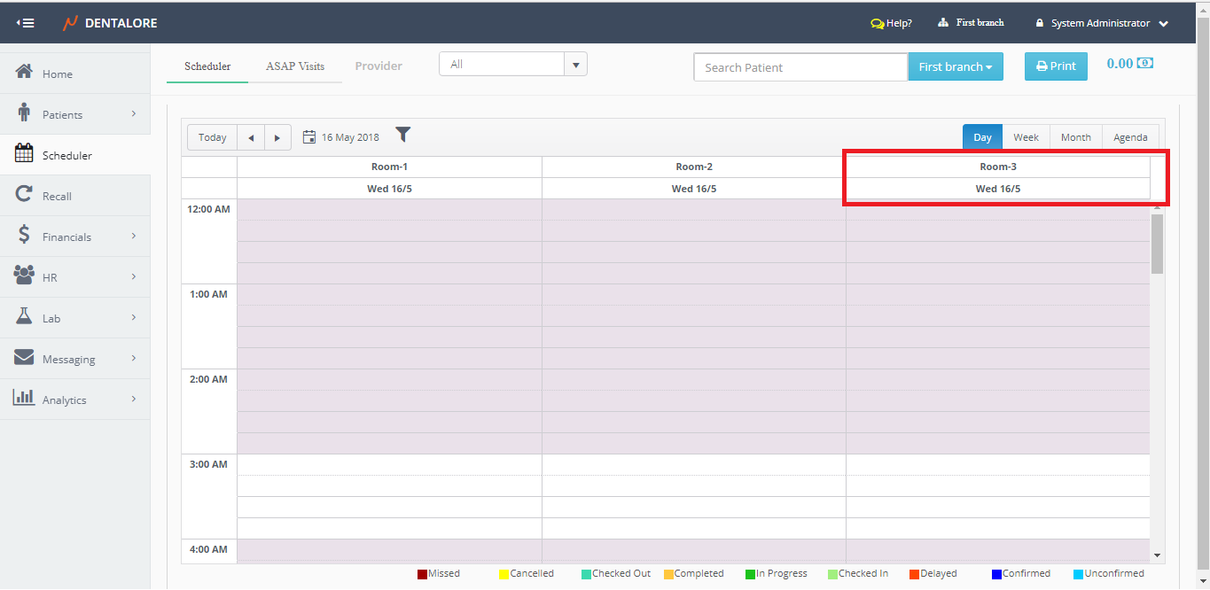Open the calendar date picker icon
The width and height of the screenshot is (1210, 590).
tap(309, 137)
